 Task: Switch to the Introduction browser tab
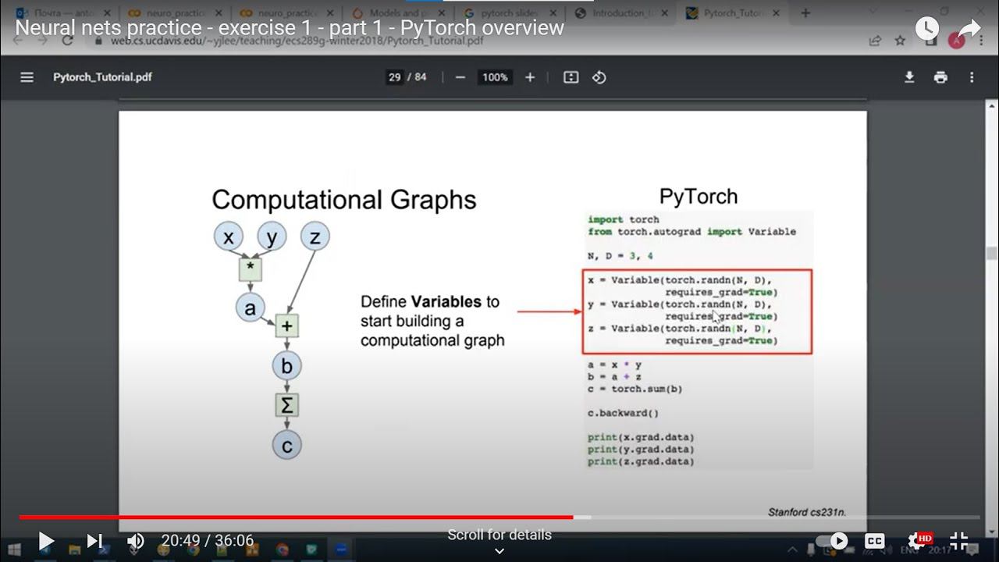click(621, 13)
